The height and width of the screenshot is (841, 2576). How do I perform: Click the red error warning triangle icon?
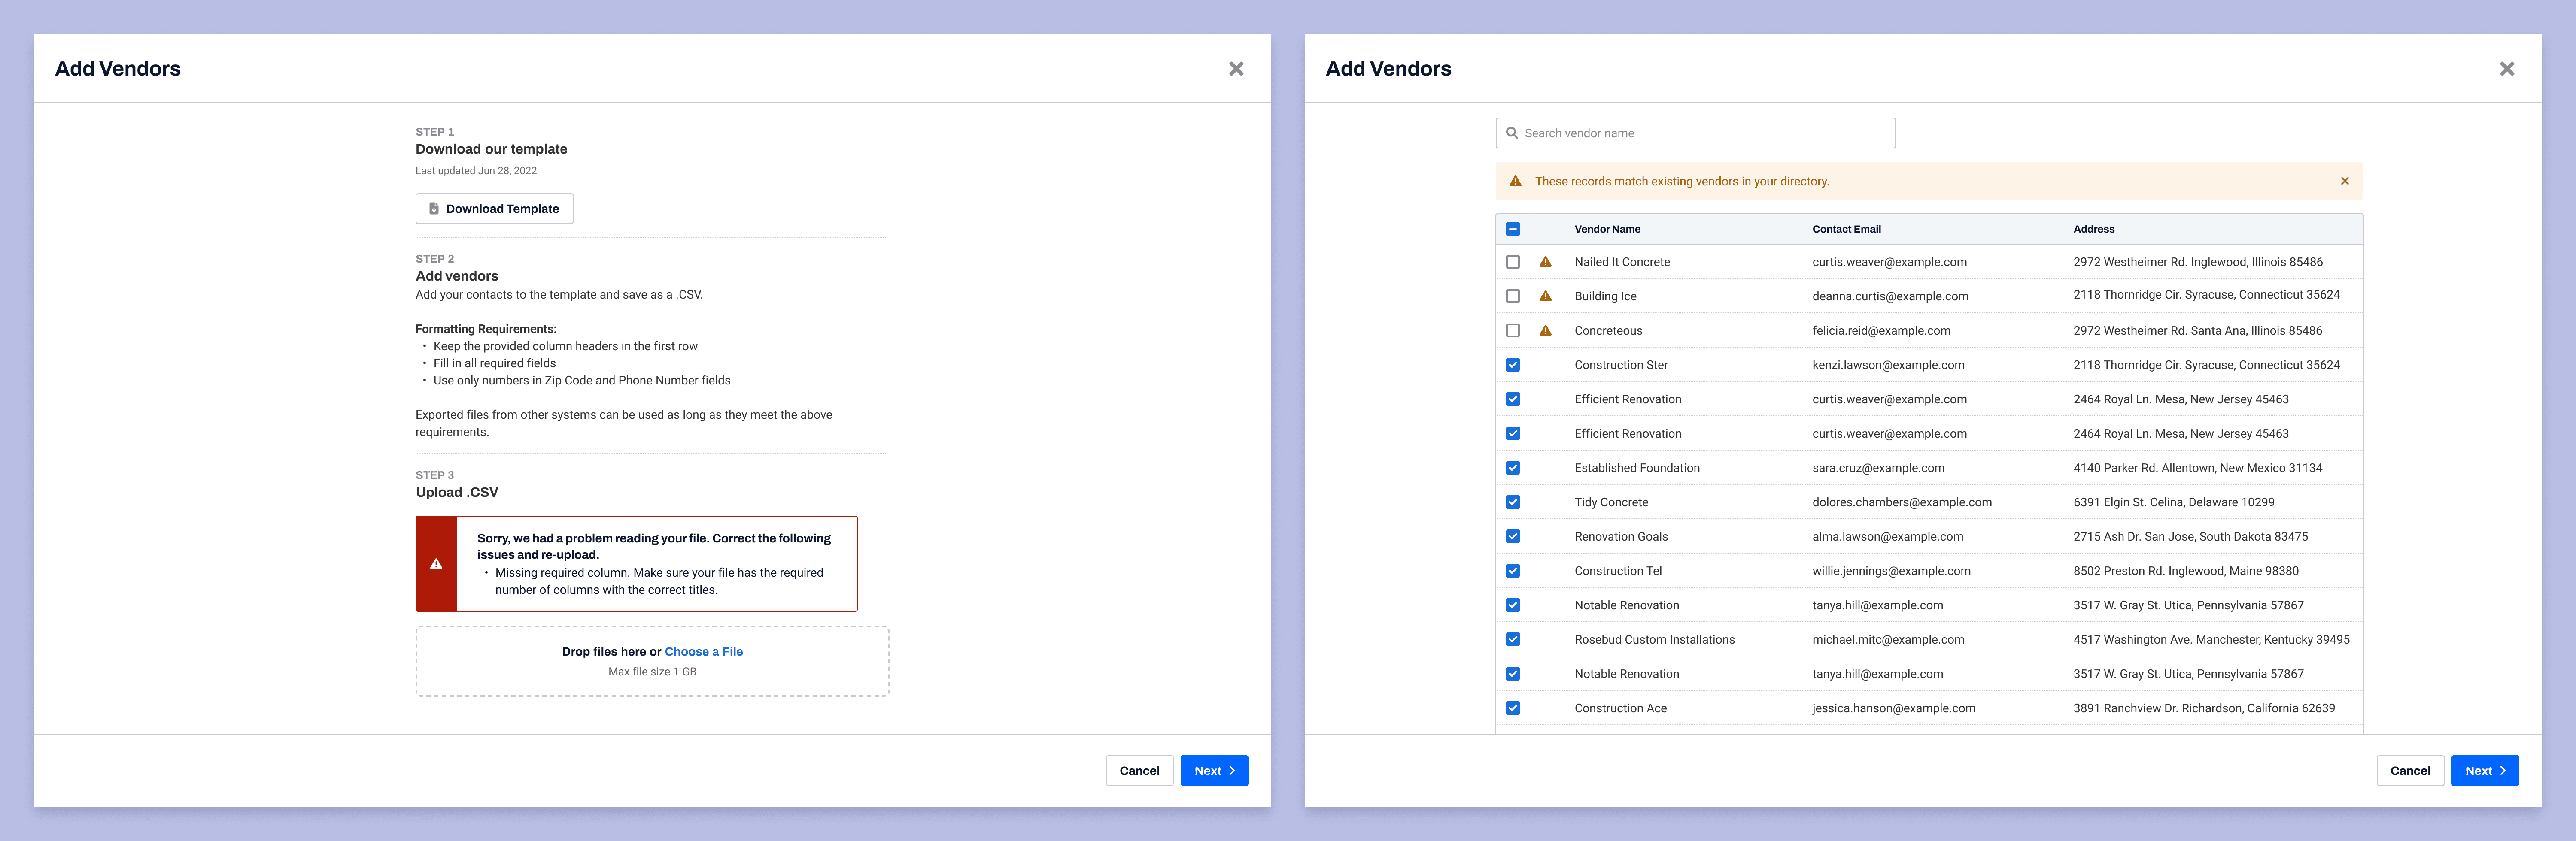[x=436, y=564]
